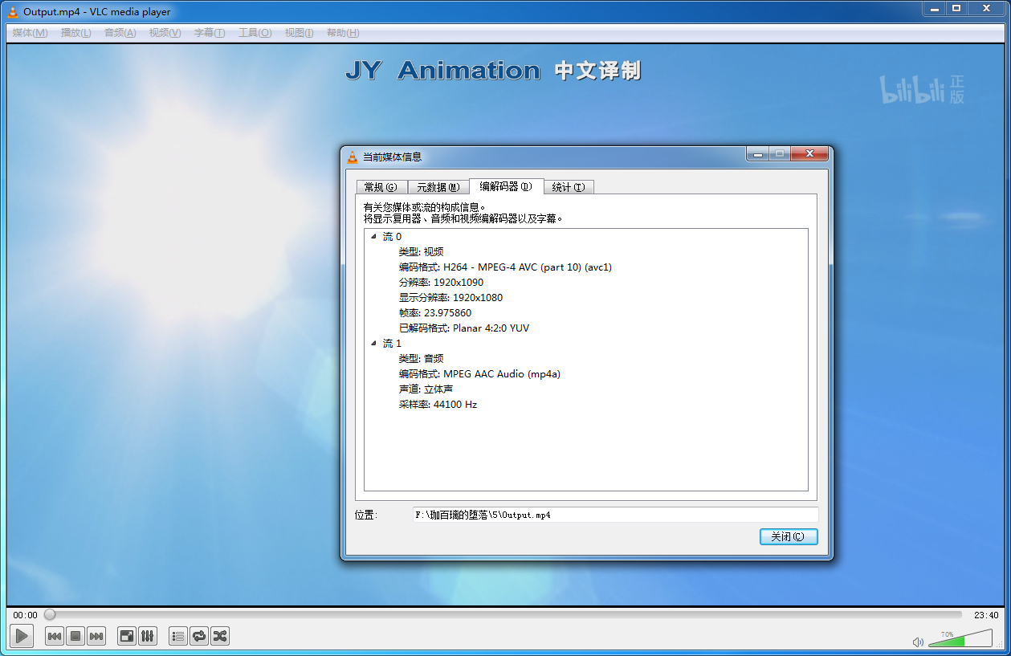Click the VLC cone icon in main title bar
Image resolution: width=1011 pixels, height=656 pixels.
click(13, 11)
